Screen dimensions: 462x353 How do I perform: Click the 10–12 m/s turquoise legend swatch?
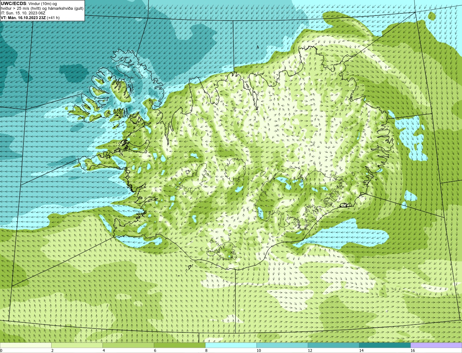tap(282, 345)
